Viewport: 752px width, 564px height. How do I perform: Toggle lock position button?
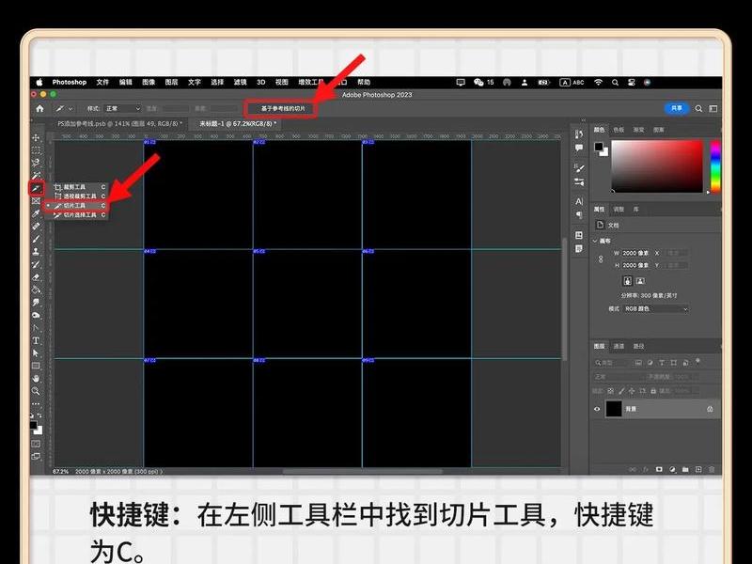(x=632, y=391)
